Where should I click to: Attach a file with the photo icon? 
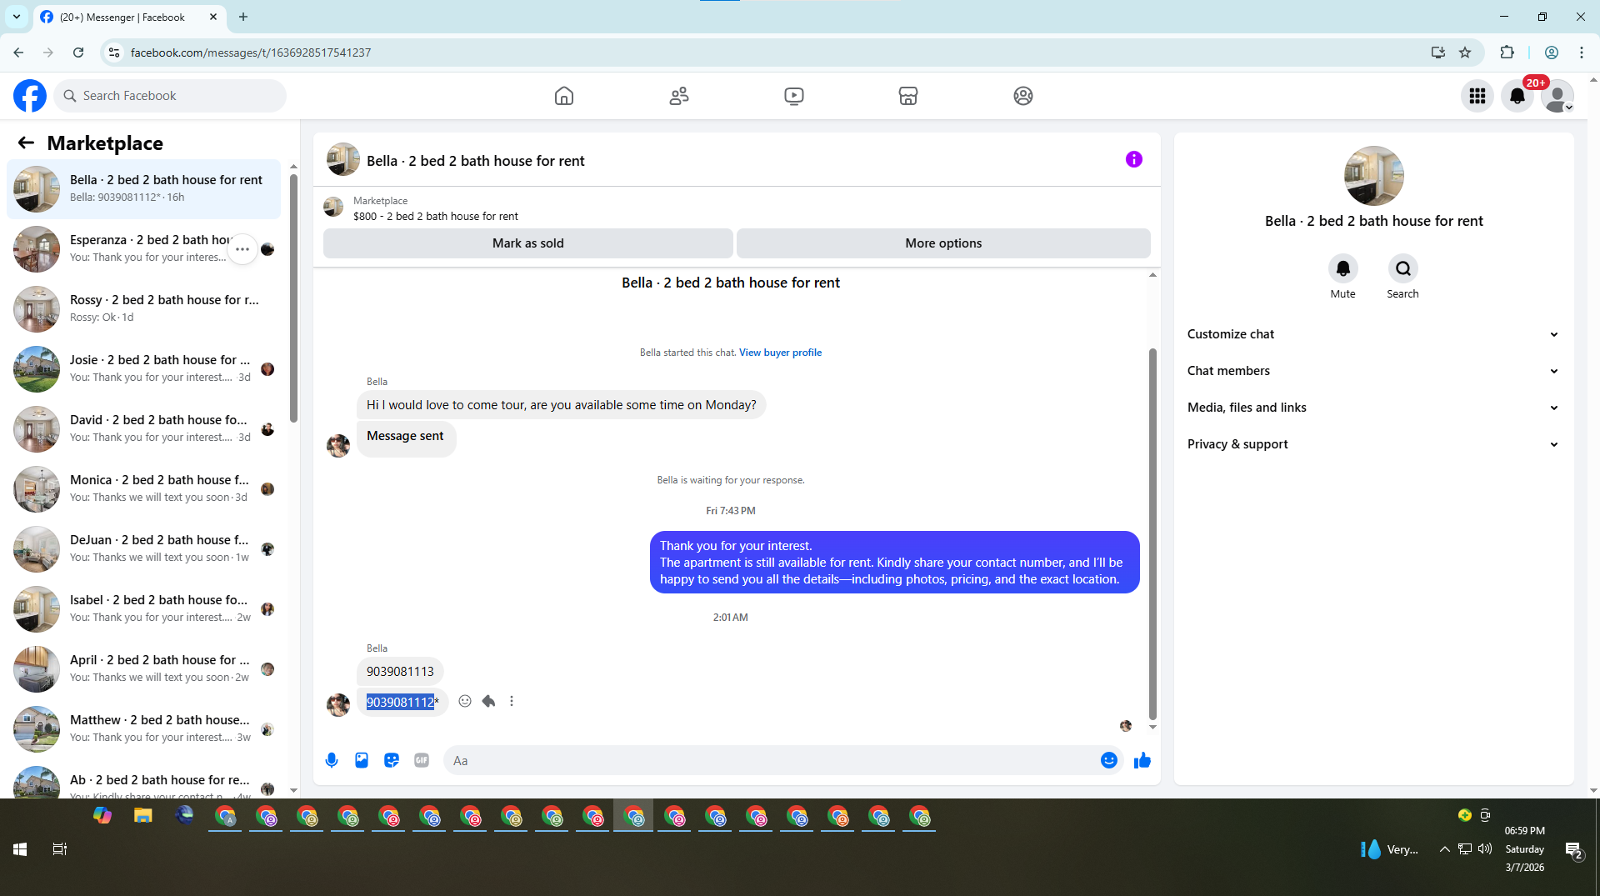pos(362,760)
